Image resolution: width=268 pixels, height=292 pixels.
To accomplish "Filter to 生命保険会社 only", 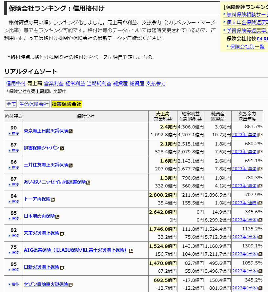I will (34, 104).
